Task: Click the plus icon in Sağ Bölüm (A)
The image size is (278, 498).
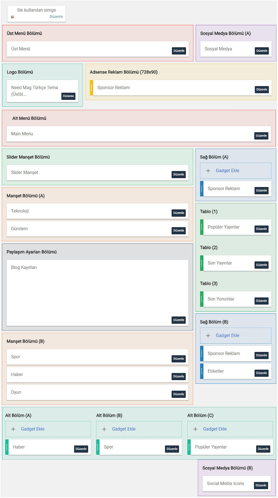Action: 208,171
